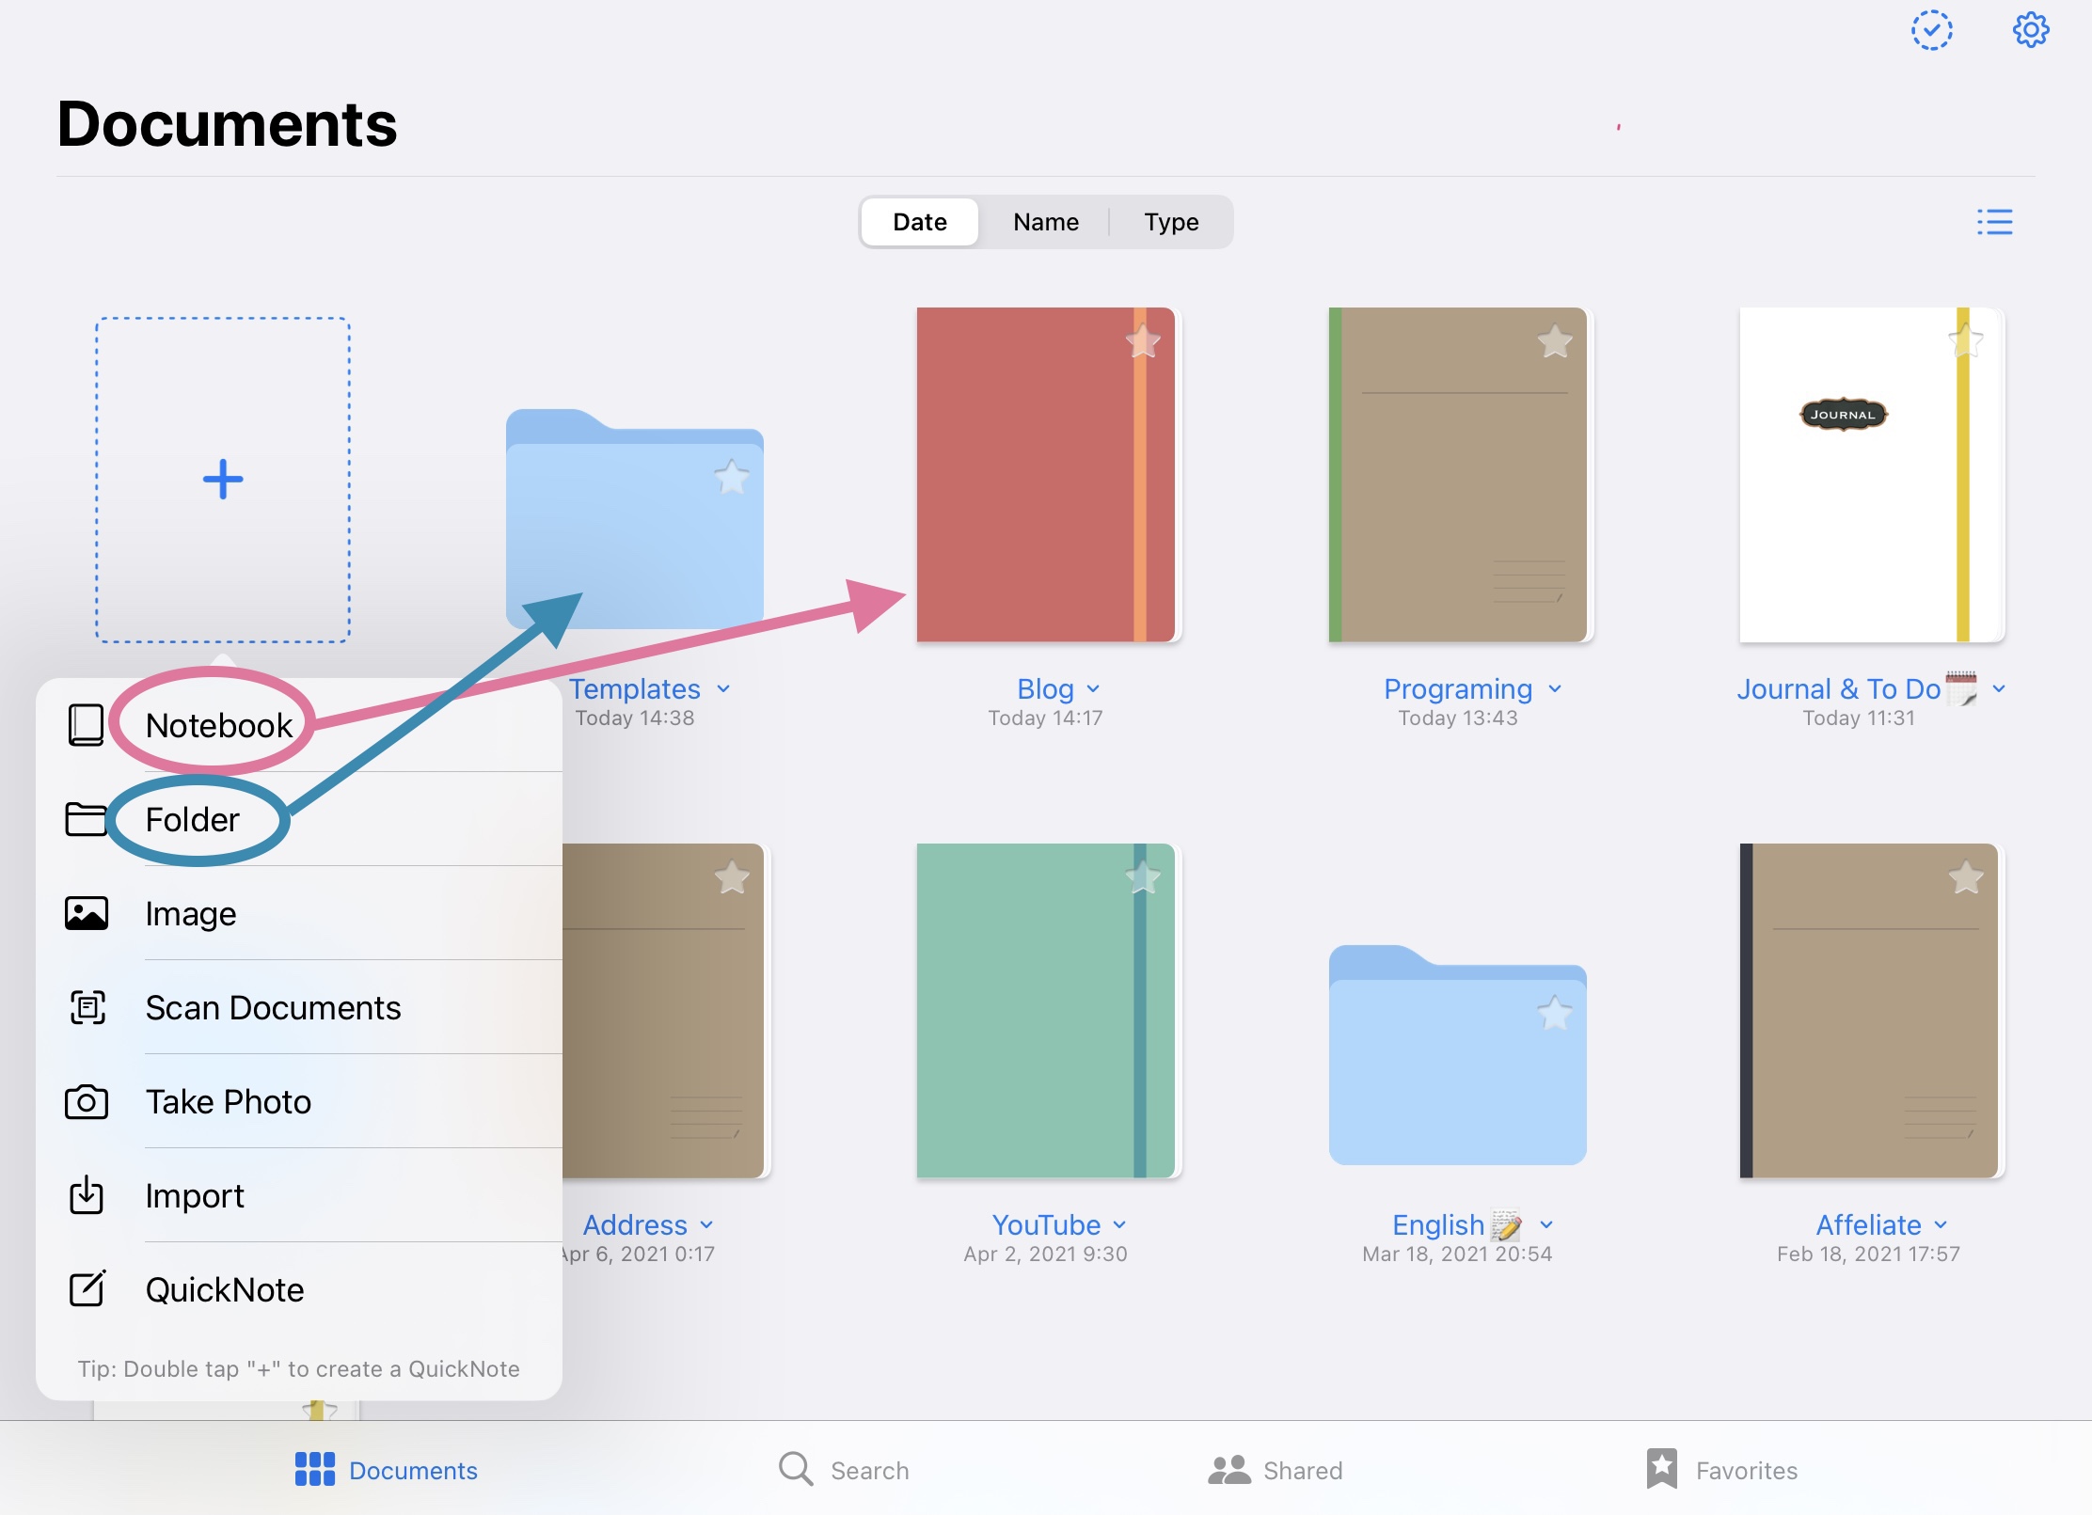The width and height of the screenshot is (2092, 1515).
Task: Sort documents by Name
Action: point(1045,222)
